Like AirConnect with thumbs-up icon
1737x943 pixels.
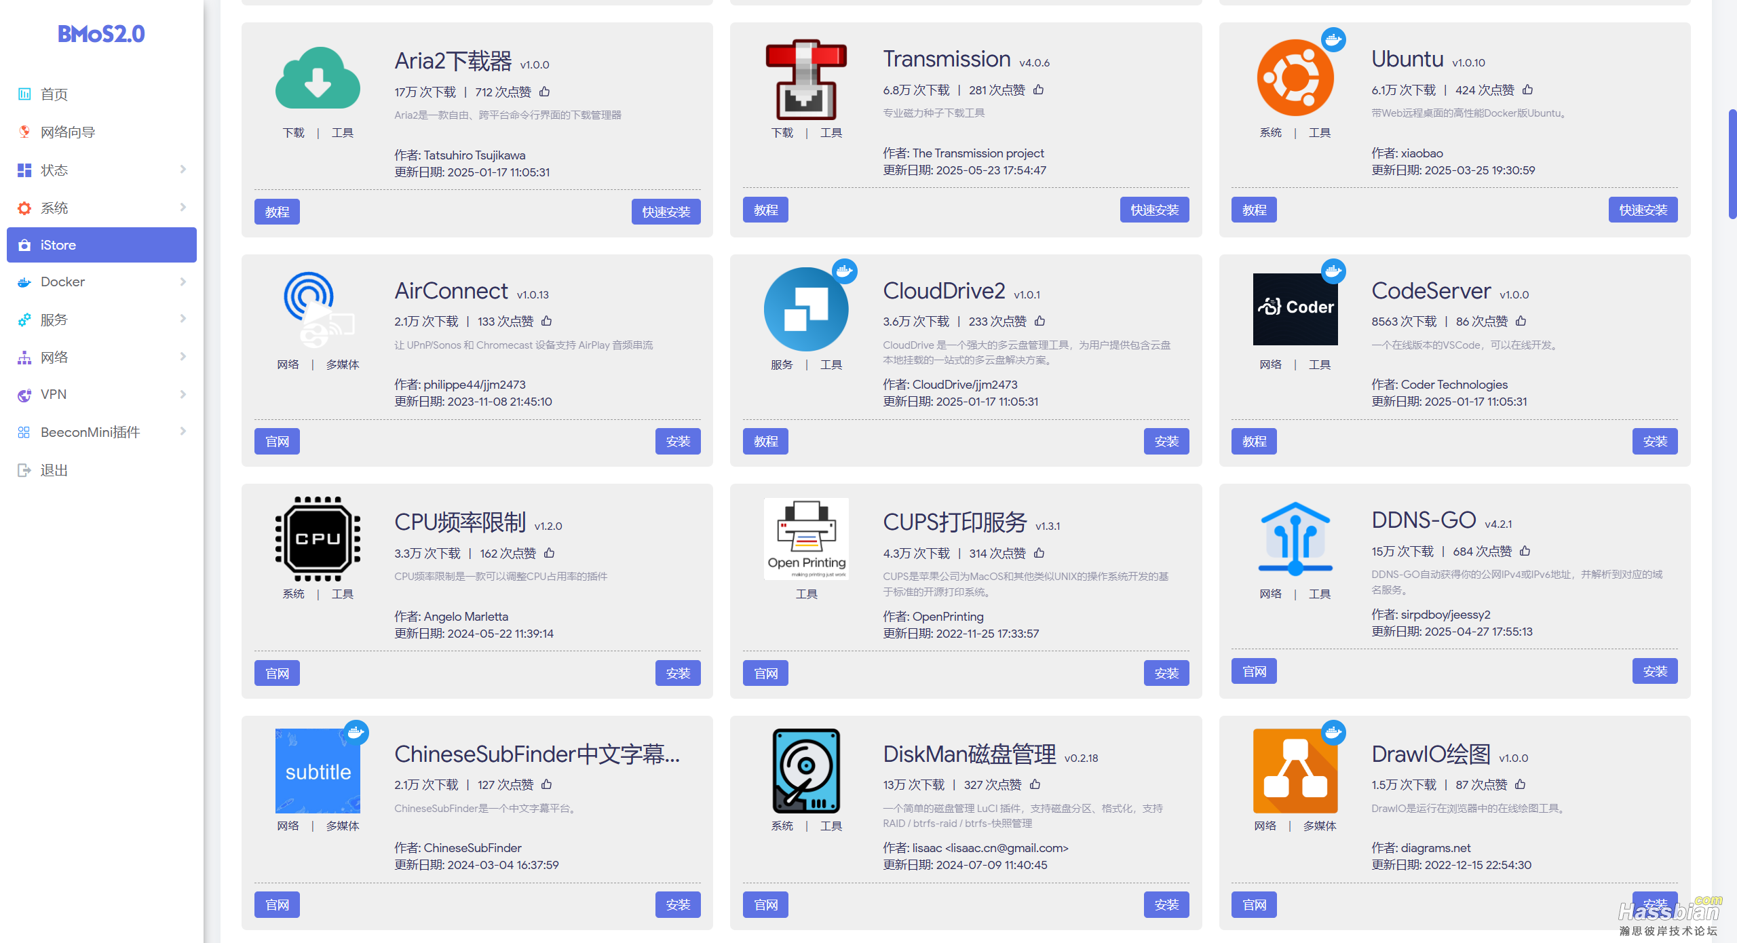[546, 321]
